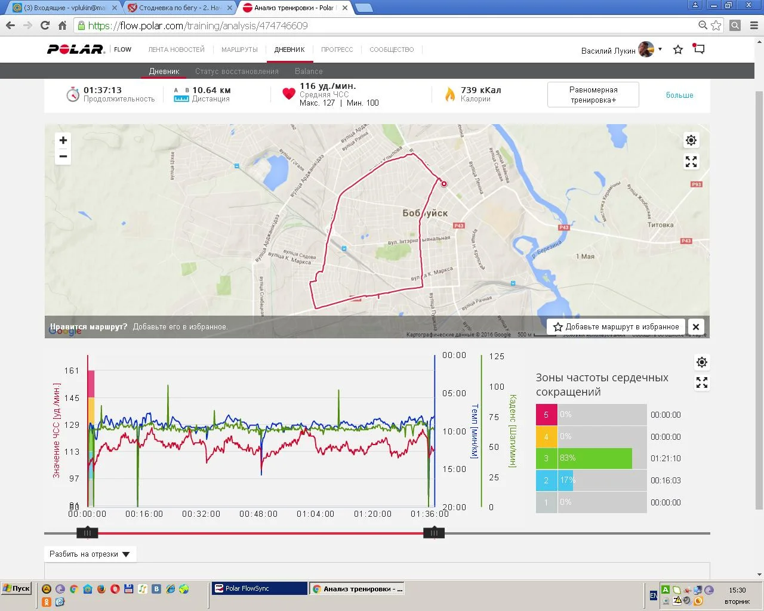
Task: Open the Маршруты menu item
Action: pyautogui.click(x=239, y=50)
